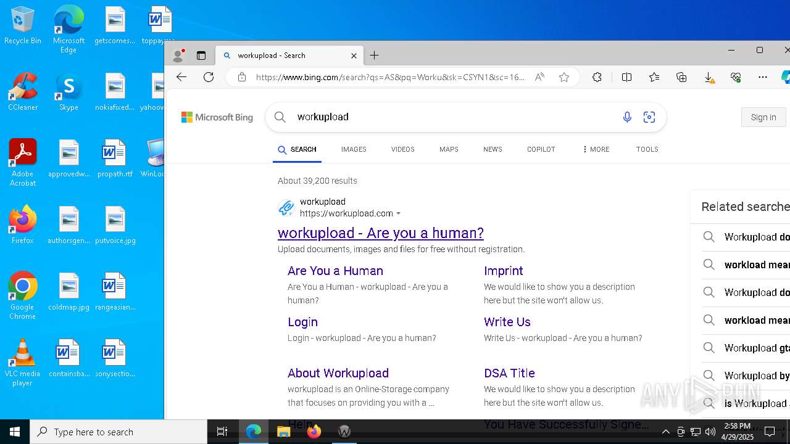The image size is (790, 444).
Task: Open the Login sitelink
Action: tap(302, 322)
